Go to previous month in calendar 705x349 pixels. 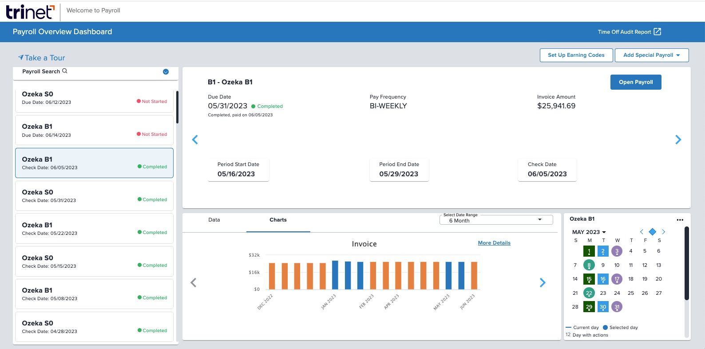(642, 232)
